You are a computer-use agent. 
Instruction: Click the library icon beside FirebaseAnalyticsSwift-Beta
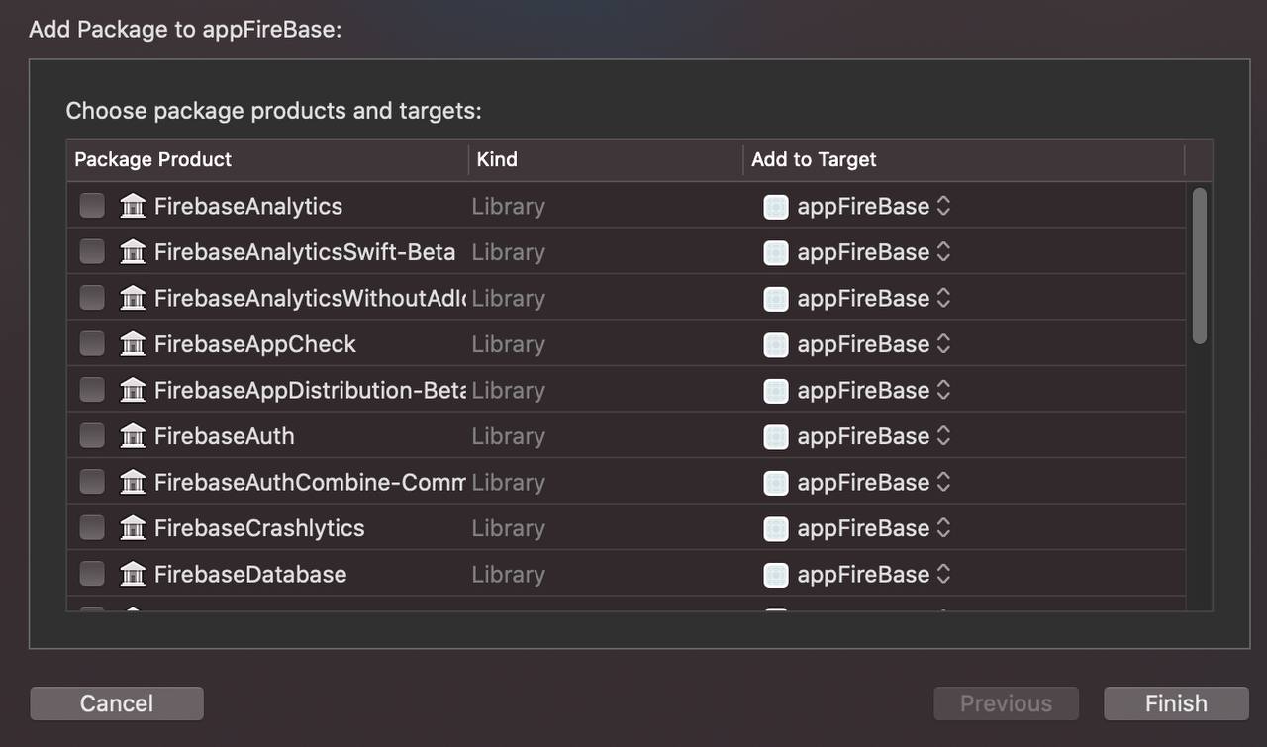coord(133,251)
